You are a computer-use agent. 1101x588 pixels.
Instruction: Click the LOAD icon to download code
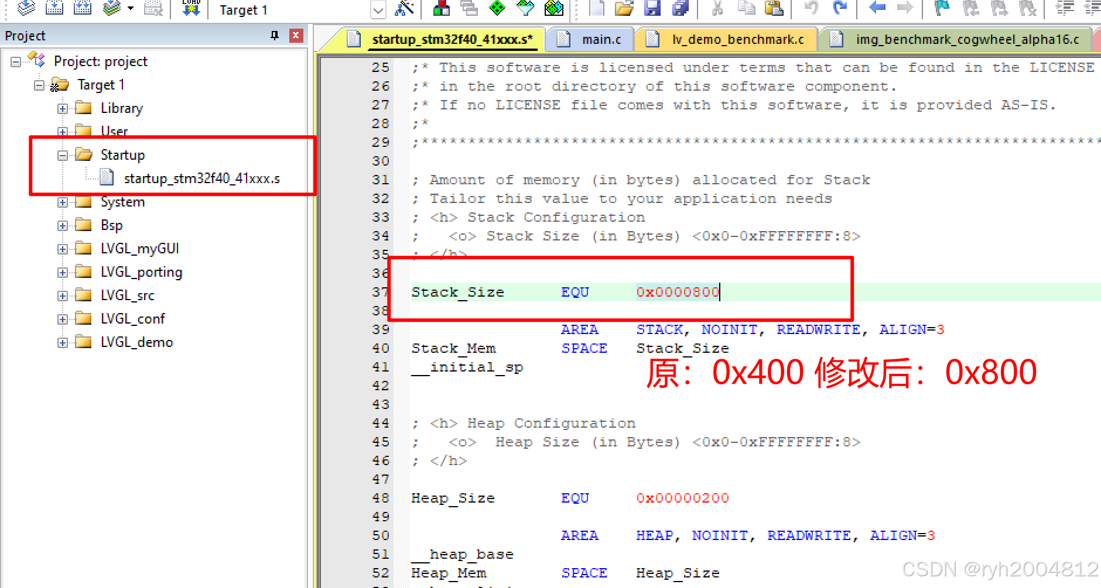[x=190, y=9]
